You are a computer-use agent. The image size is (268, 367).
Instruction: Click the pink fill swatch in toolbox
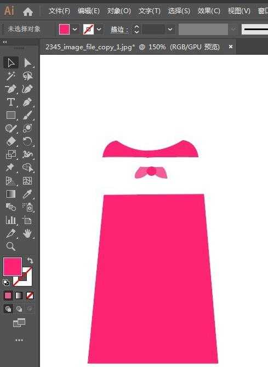point(13,267)
